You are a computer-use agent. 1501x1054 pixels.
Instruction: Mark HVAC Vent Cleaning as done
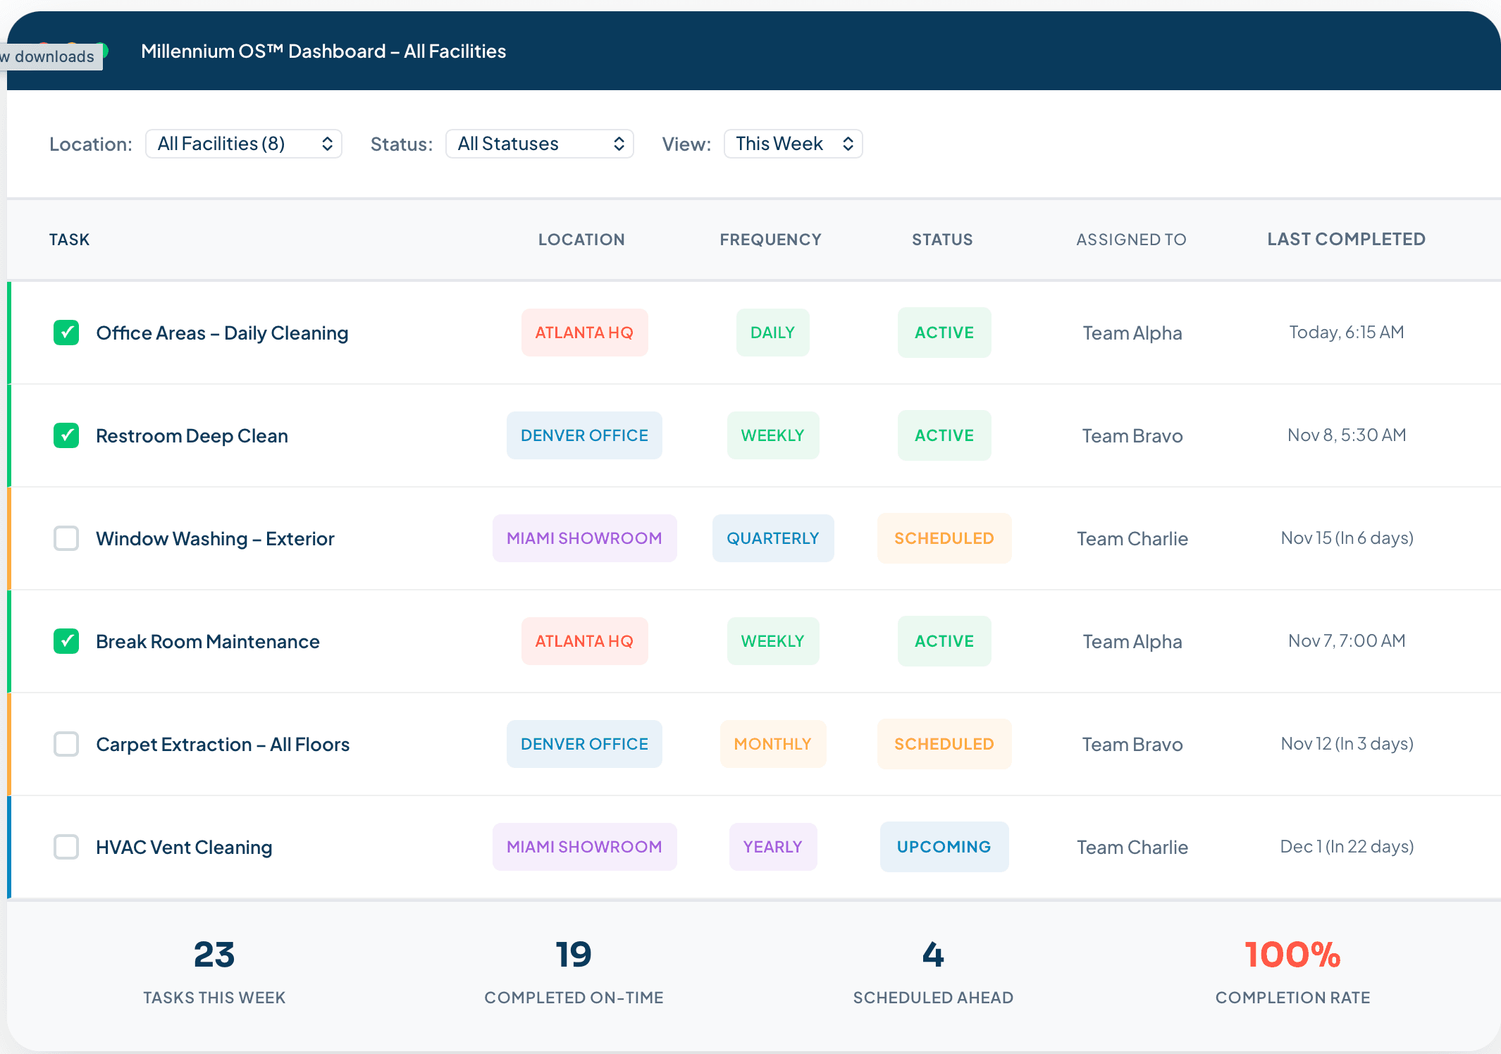(x=66, y=847)
